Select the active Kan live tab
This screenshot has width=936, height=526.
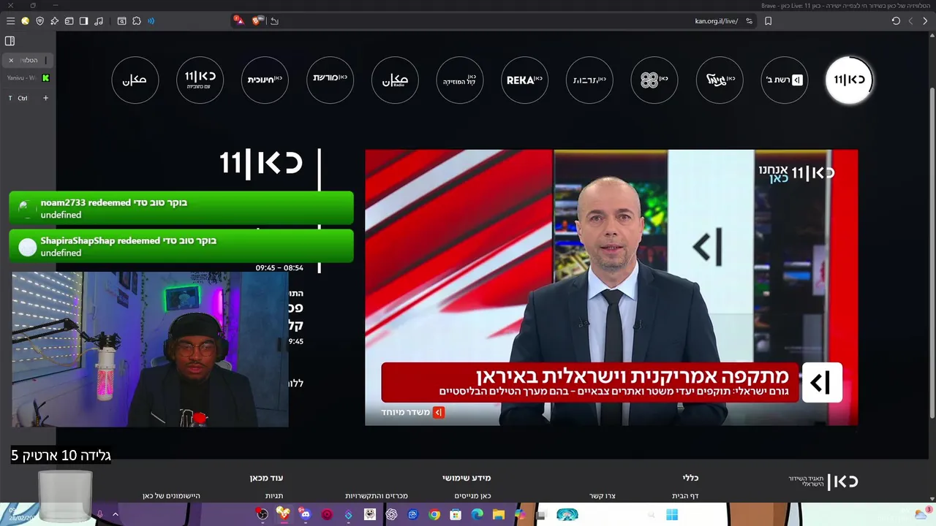tap(28, 60)
